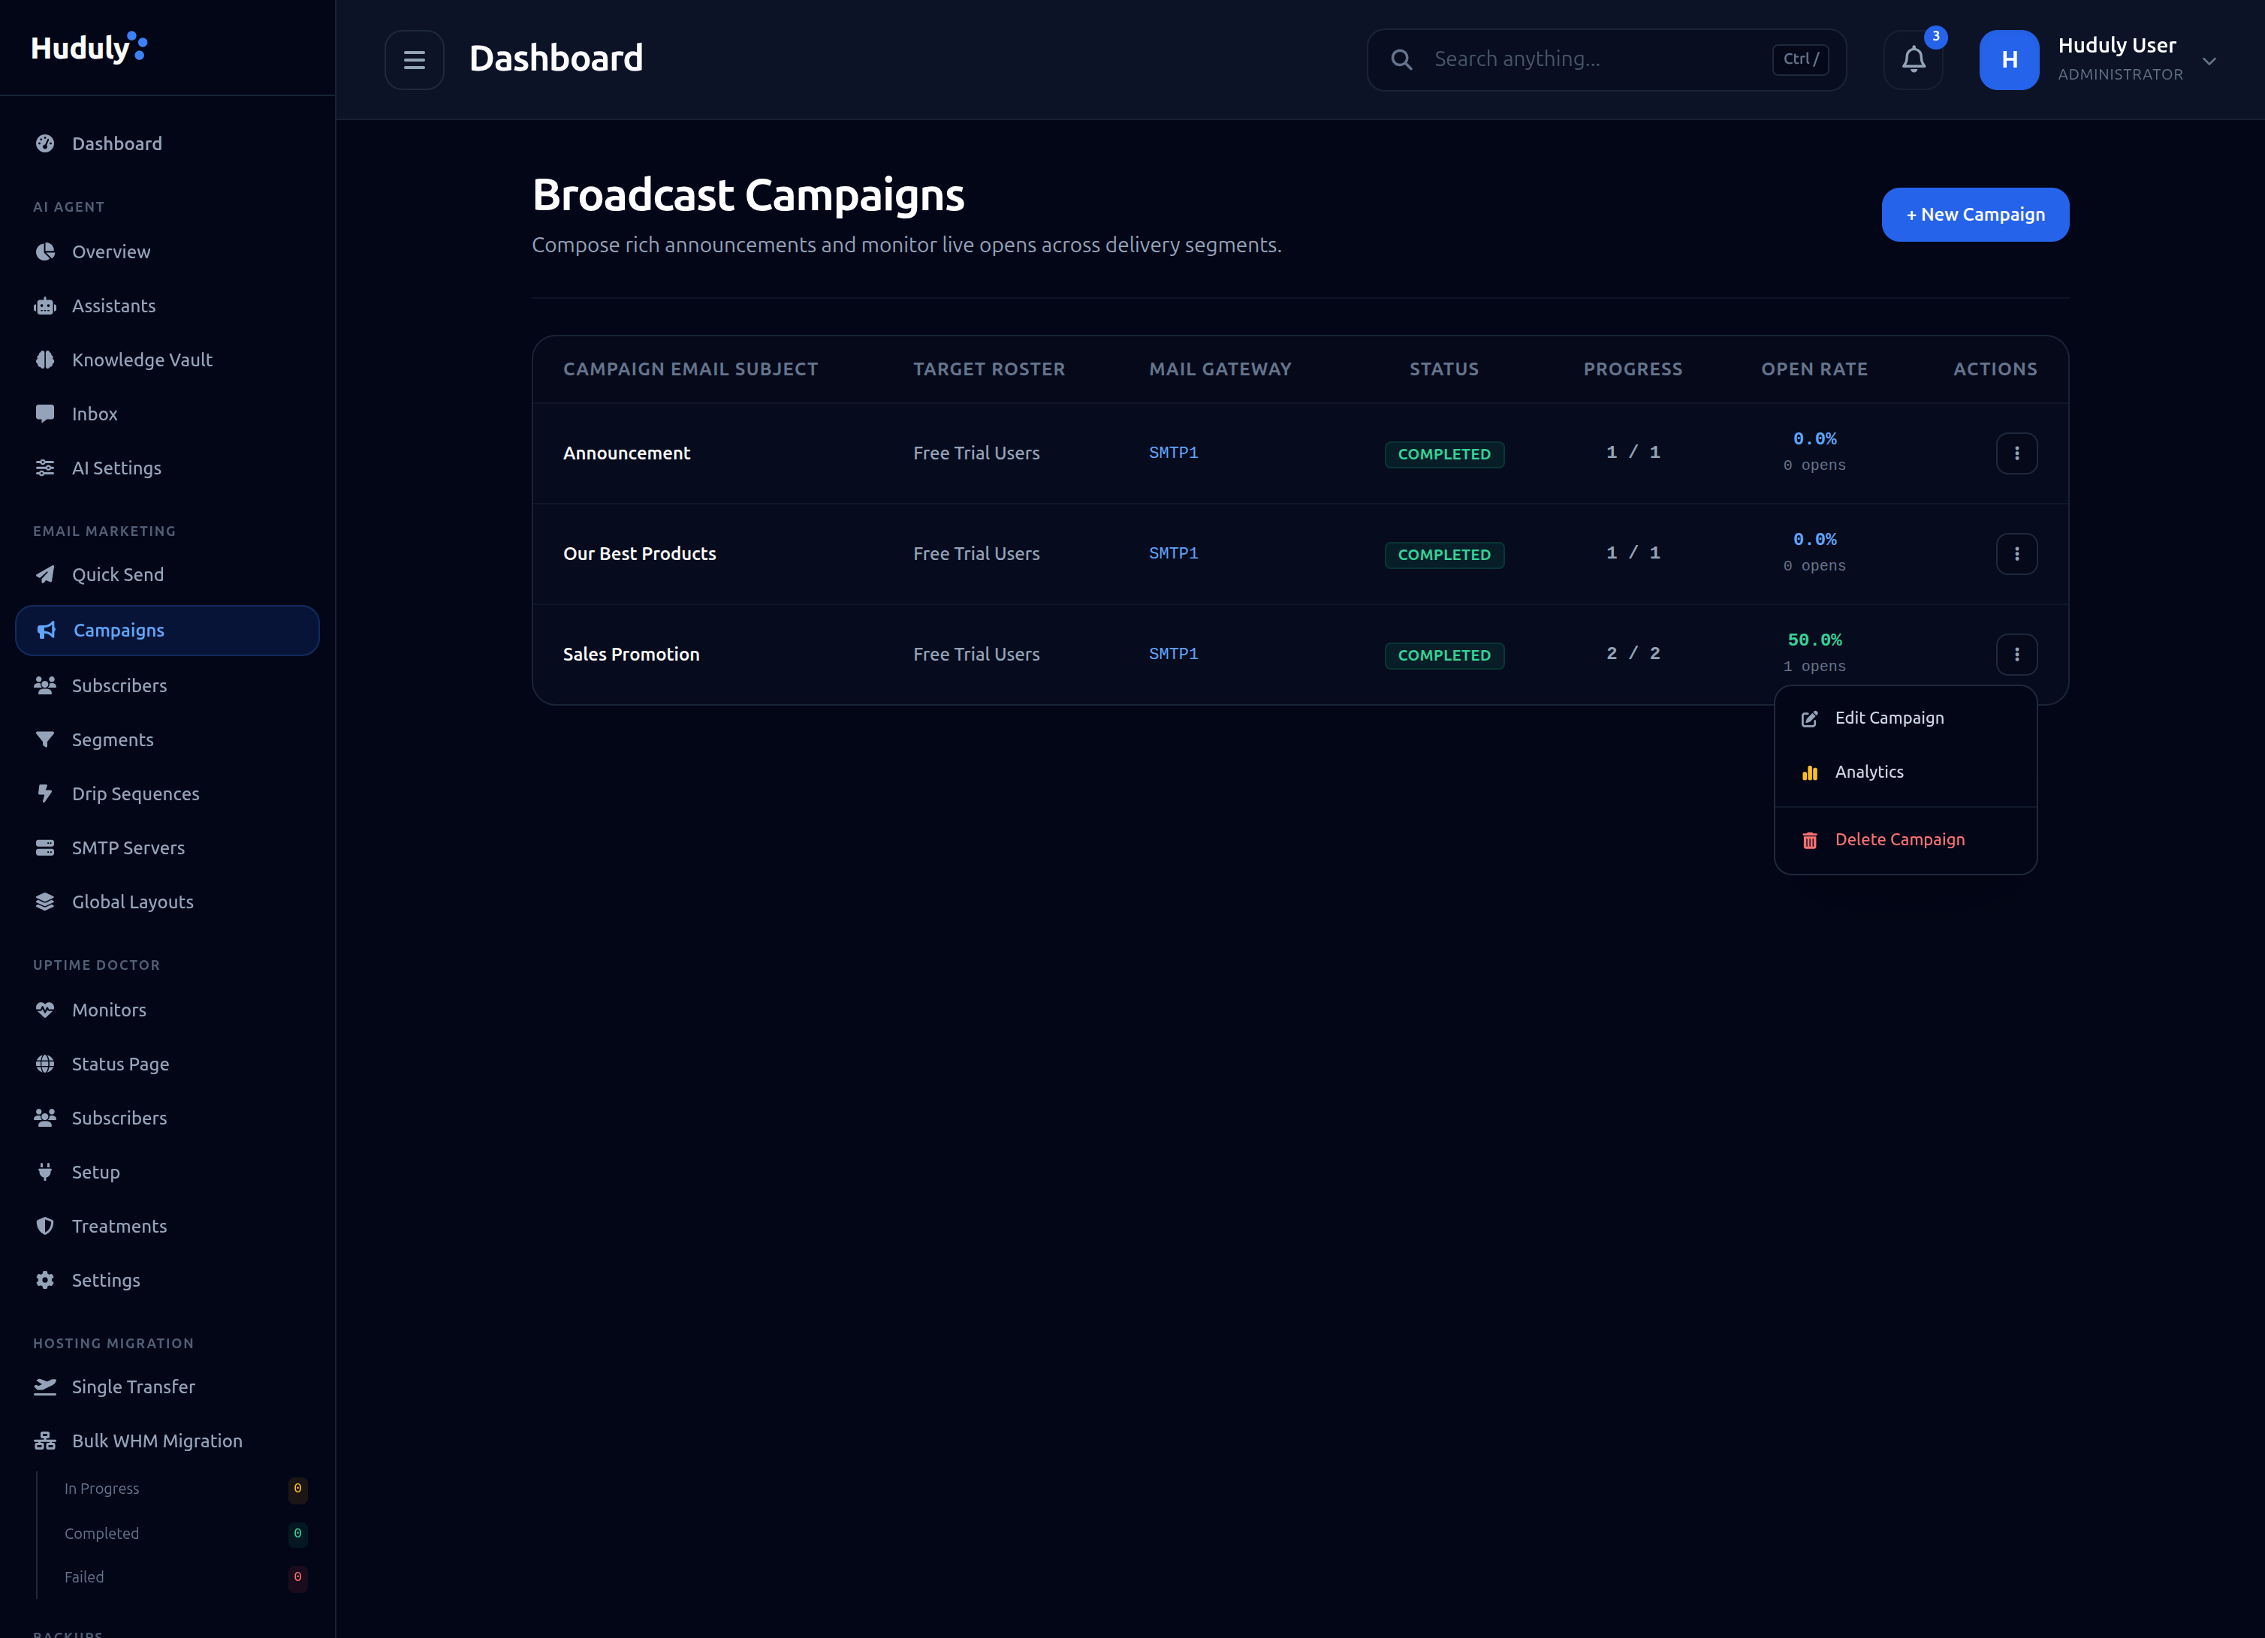The image size is (2265, 1638).
Task: Open actions menu for Announcement campaign
Action: click(2016, 453)
